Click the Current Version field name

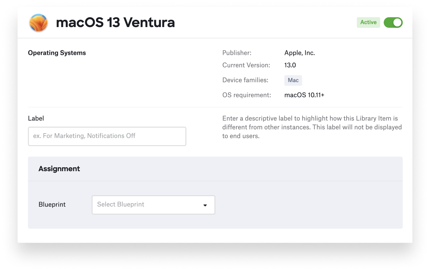click(246, 65)
